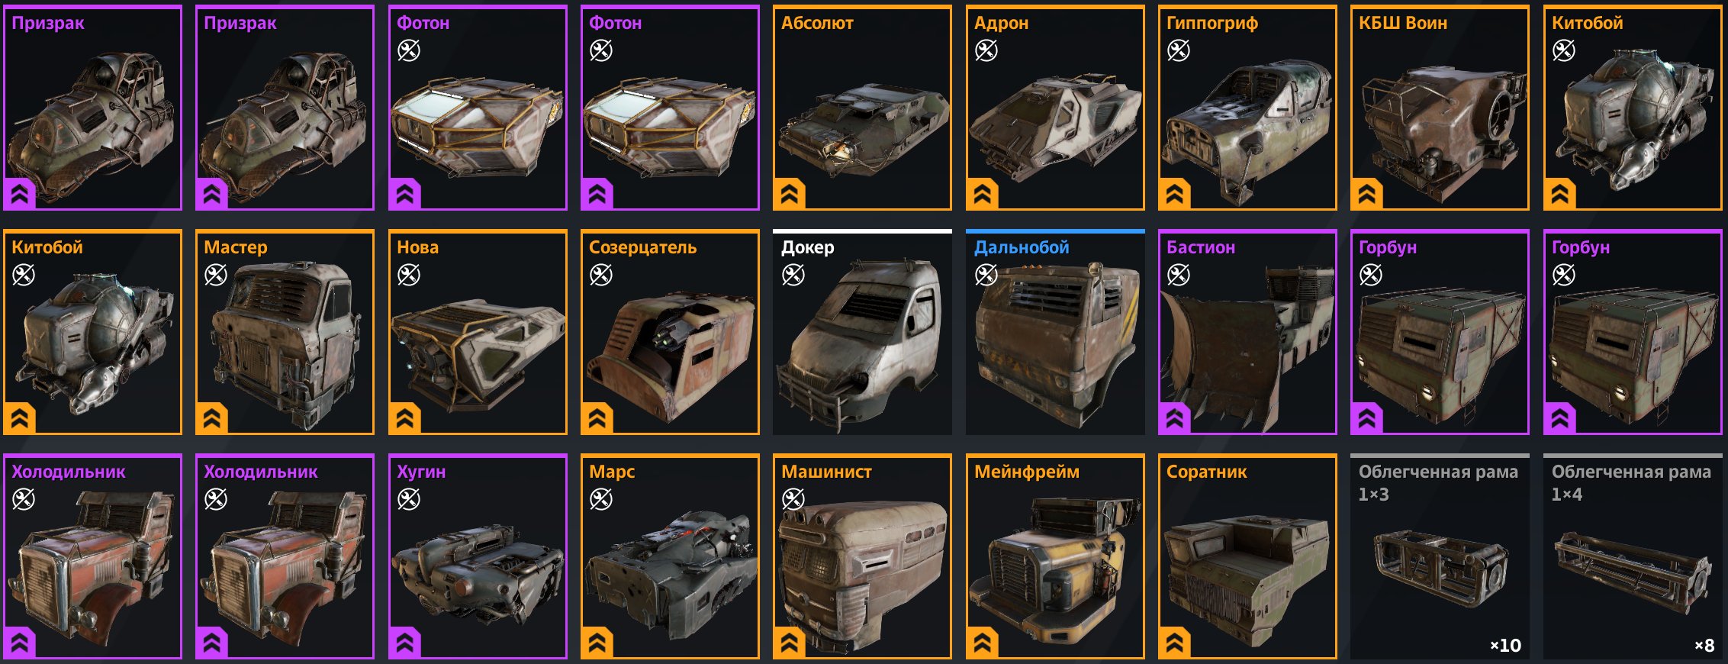Click the crossed-out icon on the Дальнобой card
The image size is (1728, 664).
986,275
